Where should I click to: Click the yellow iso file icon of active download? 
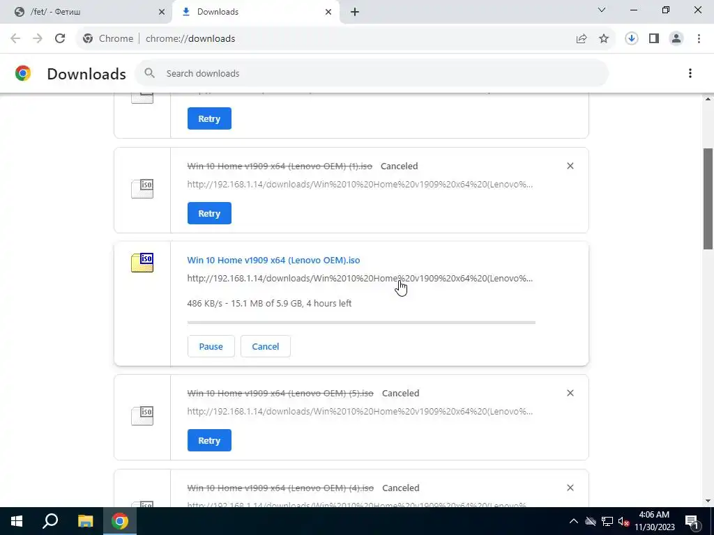coord(142,263)
